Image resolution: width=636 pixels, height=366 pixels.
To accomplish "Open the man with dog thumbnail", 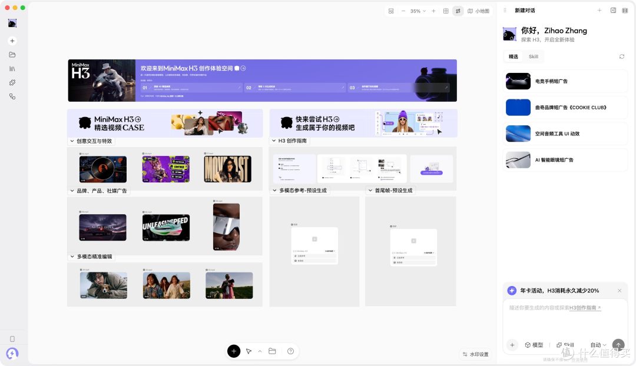I will tap(104, 285).
